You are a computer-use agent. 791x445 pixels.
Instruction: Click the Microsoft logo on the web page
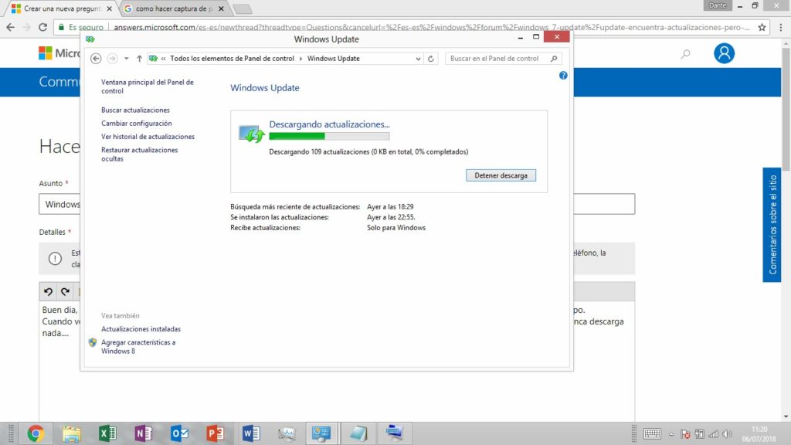(46, 53)
